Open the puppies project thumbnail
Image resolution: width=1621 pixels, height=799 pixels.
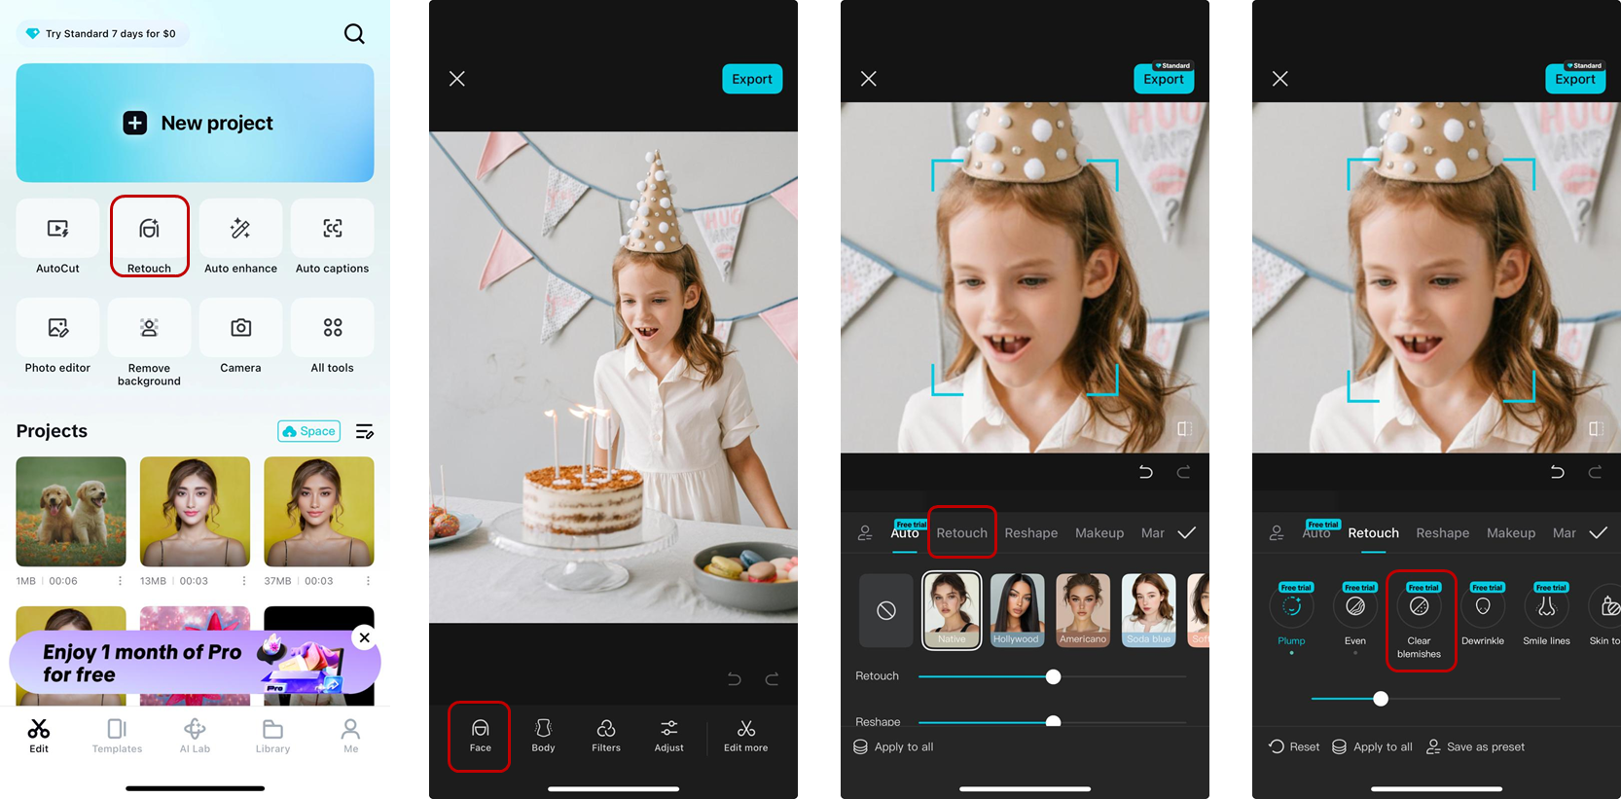pos(71,511)
